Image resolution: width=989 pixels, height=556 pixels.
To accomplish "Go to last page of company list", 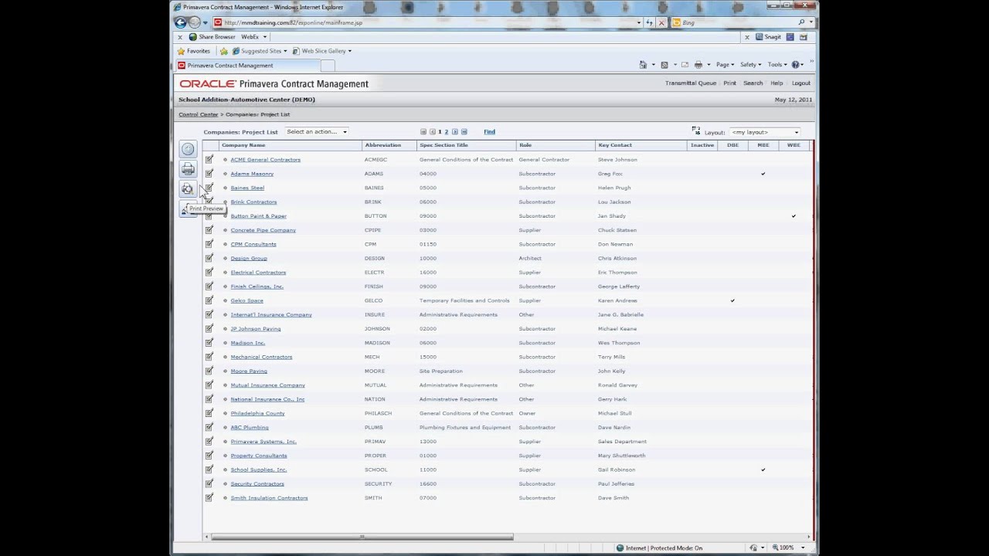I will point(464,132).
